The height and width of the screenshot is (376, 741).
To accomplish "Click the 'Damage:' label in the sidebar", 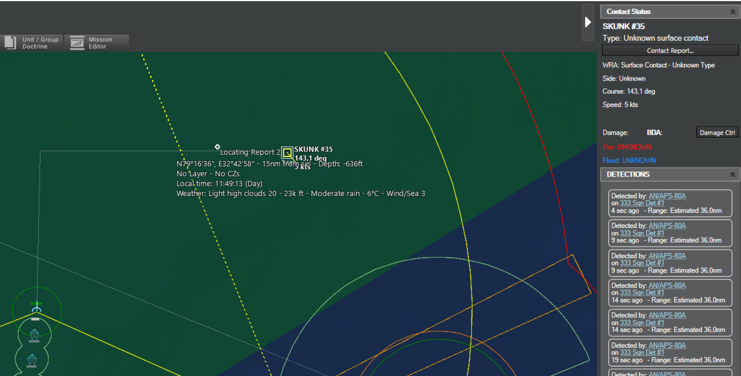I will tap(615, 133).
